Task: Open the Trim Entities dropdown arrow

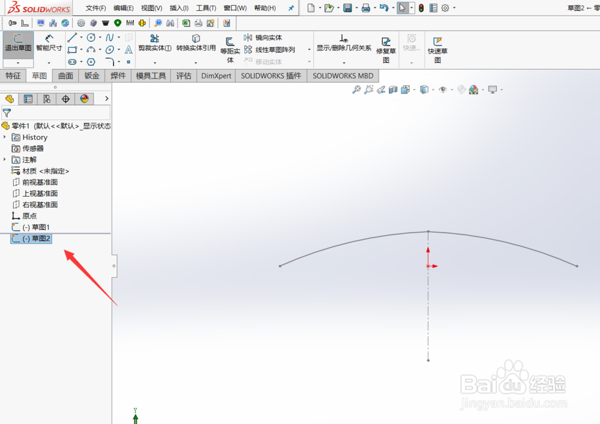Action: (155, 63)
